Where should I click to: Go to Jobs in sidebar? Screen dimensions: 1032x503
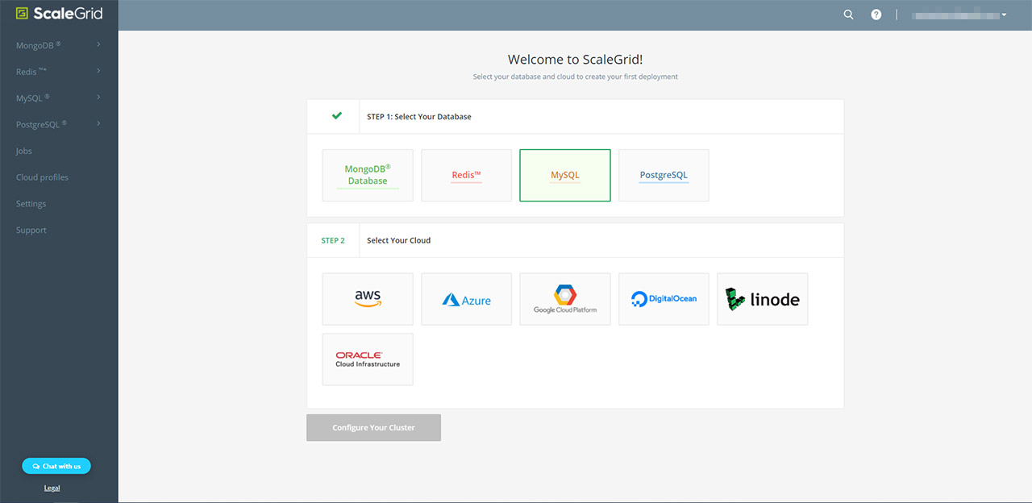(x=24, y=151)
